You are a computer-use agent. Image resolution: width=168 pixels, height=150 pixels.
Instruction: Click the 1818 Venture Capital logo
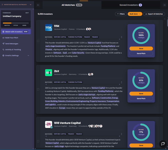click(49, 124)
